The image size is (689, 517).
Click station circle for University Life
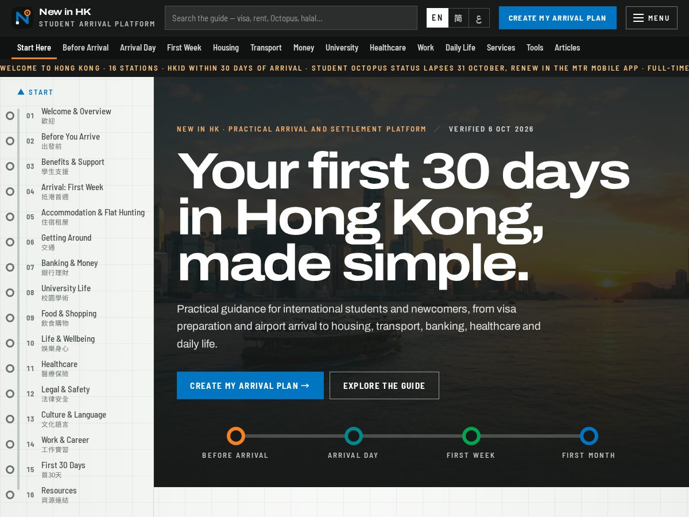pyautogui.click(x=10, y=292)
